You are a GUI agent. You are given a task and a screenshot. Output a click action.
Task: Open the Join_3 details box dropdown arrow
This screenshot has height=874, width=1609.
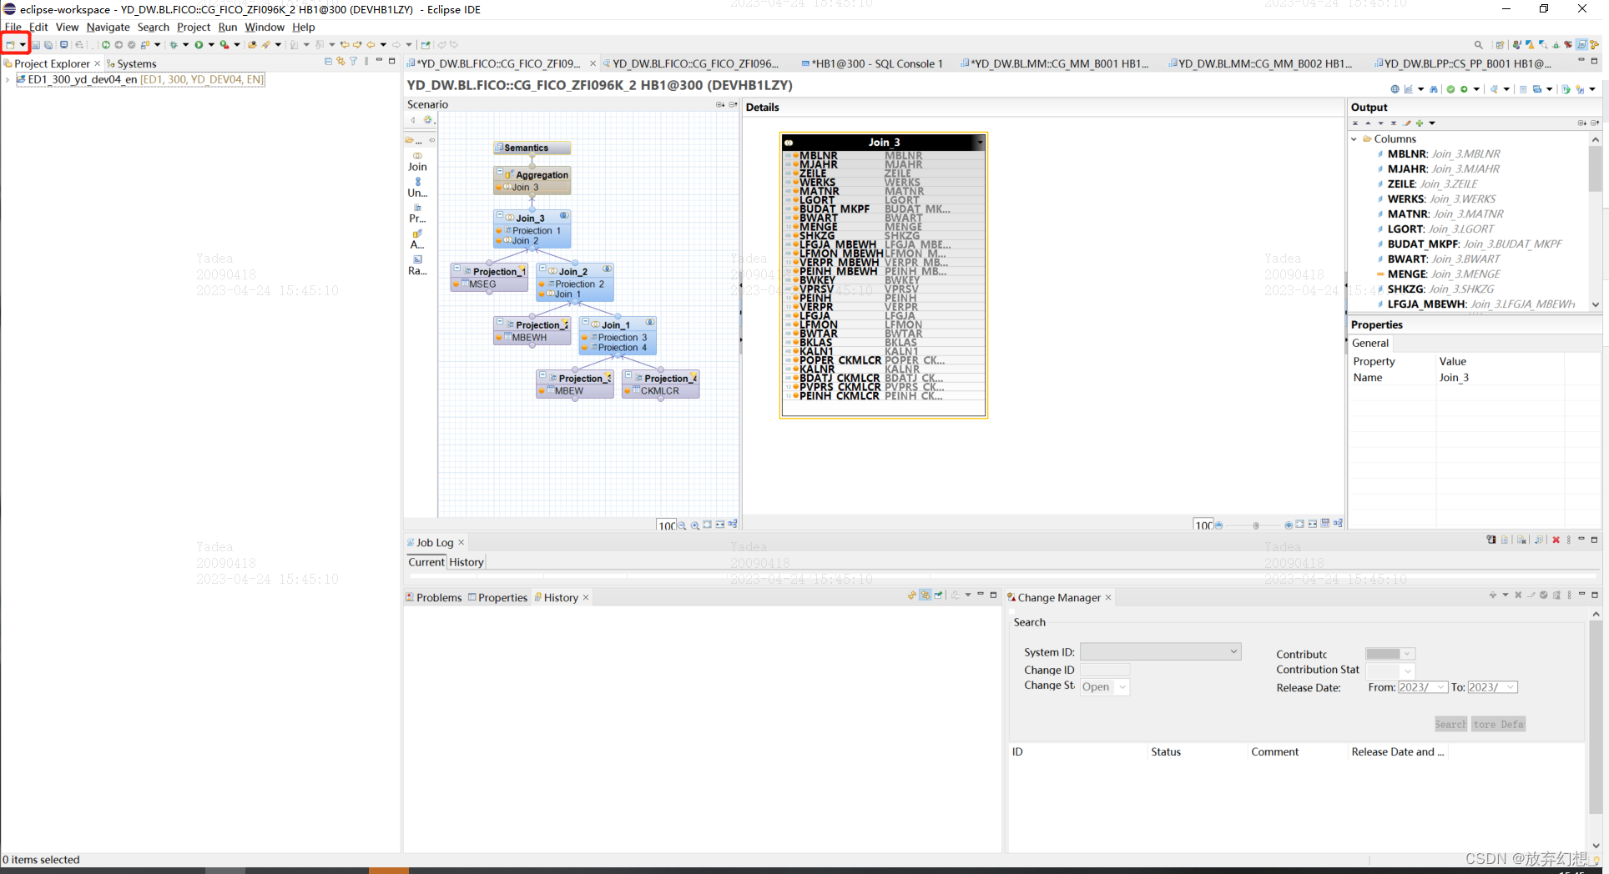click(980, 143)
